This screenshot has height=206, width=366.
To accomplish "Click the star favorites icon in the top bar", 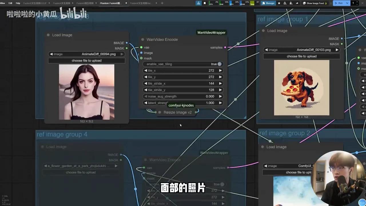I will pos(279,3).
